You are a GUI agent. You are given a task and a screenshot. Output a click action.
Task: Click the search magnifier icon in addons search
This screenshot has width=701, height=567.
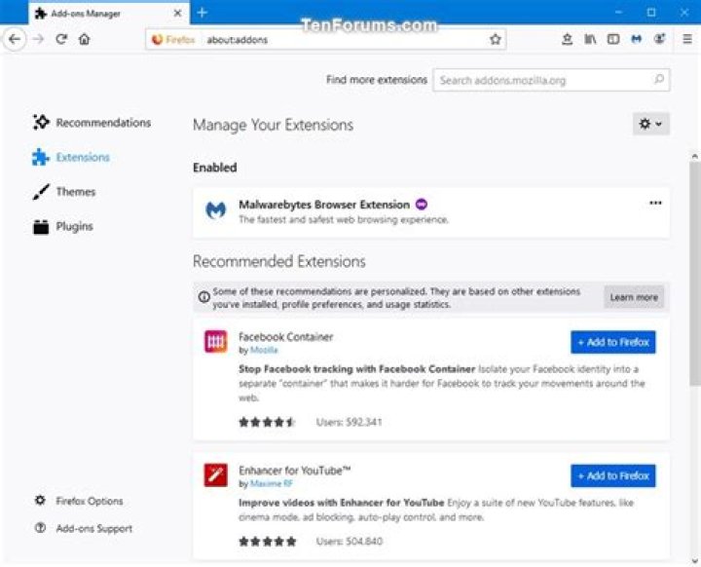coord(659,80)
